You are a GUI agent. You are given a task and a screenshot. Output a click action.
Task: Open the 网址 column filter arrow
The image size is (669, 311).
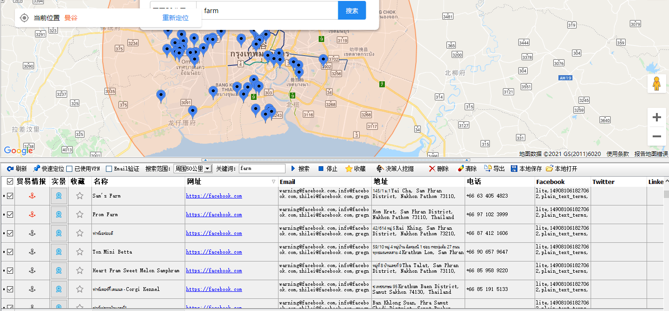(273, 182)
